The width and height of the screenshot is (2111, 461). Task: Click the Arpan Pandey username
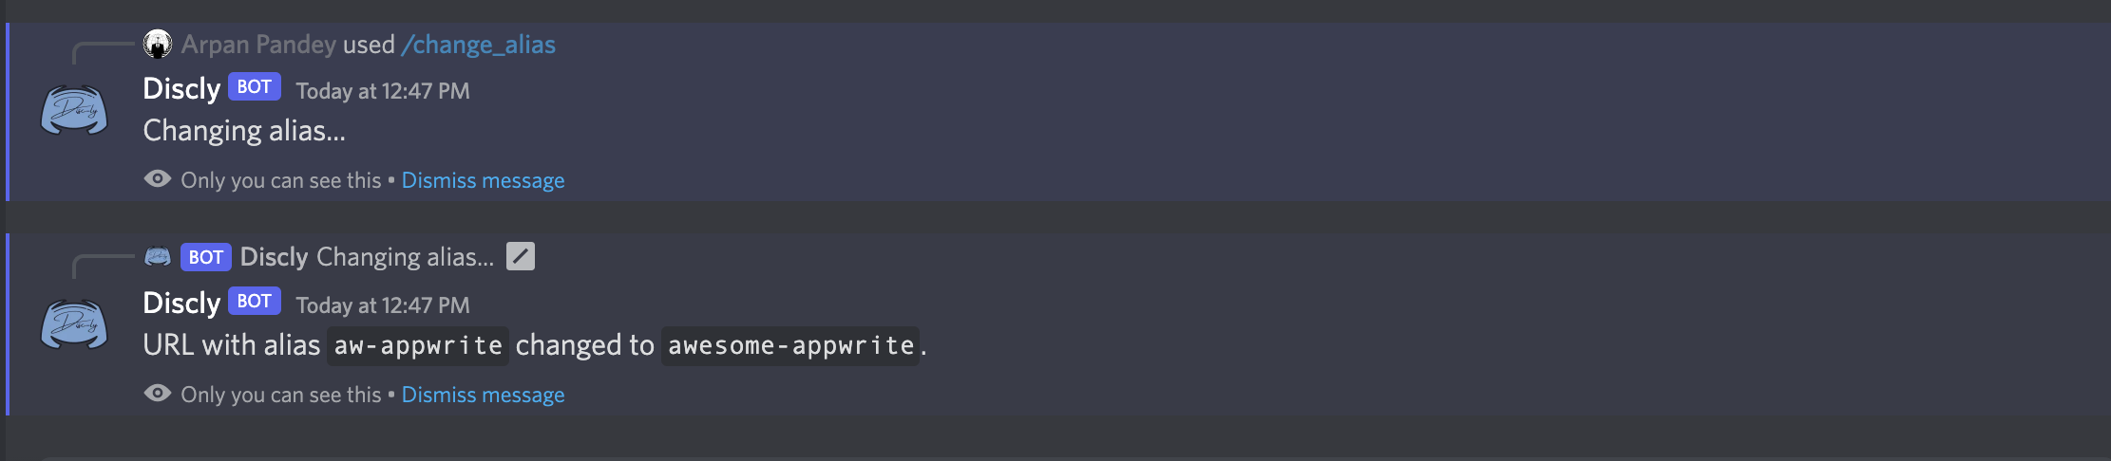click(x=258, y=45)
